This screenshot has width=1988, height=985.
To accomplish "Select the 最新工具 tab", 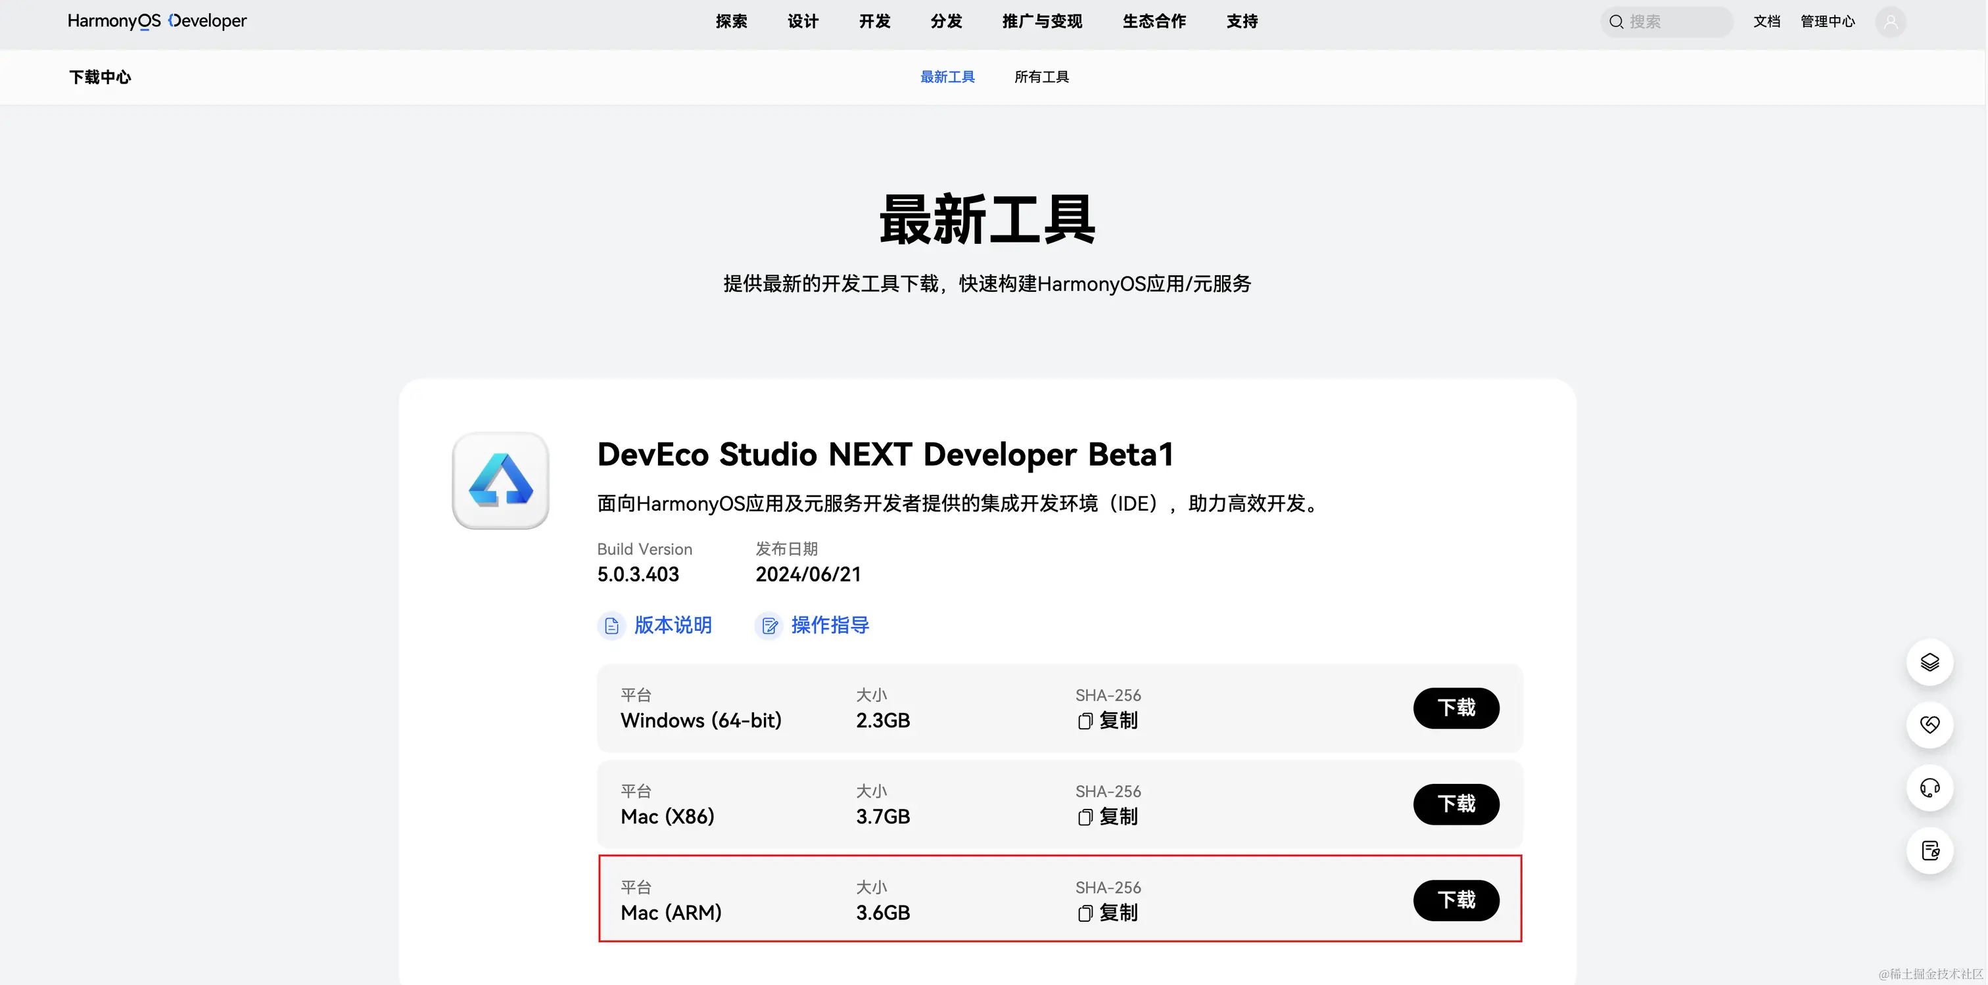I will (x=947, y=77).
